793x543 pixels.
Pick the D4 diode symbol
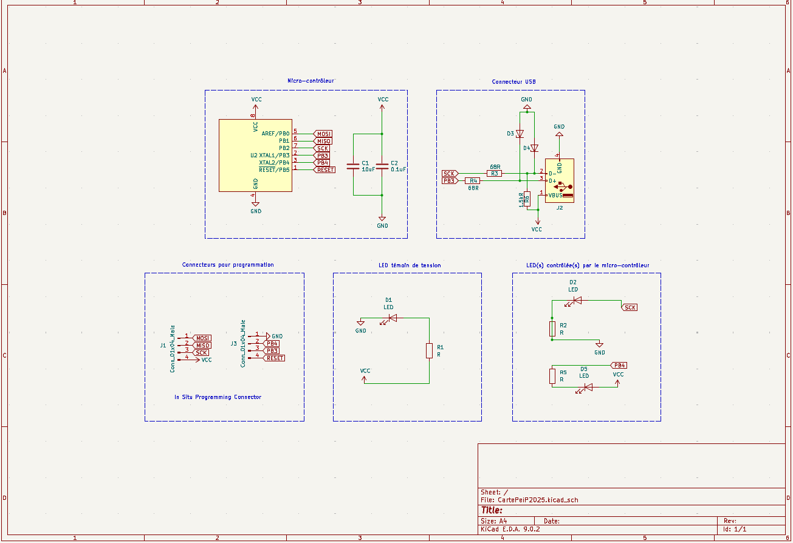(534, 148)
